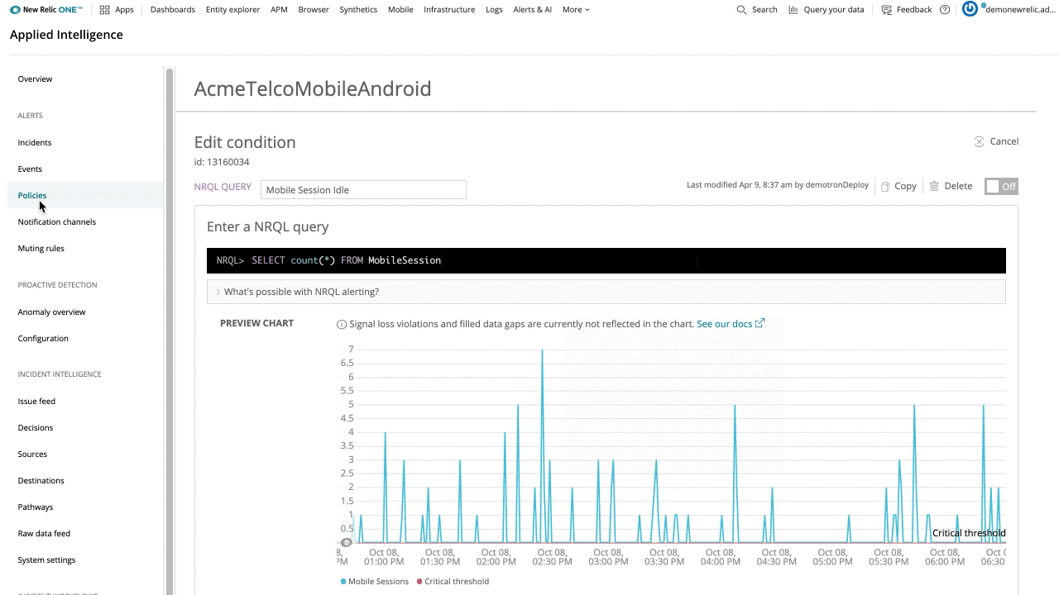
Task: Open the Apps grid launcher
Action: [x=105, y=10]
